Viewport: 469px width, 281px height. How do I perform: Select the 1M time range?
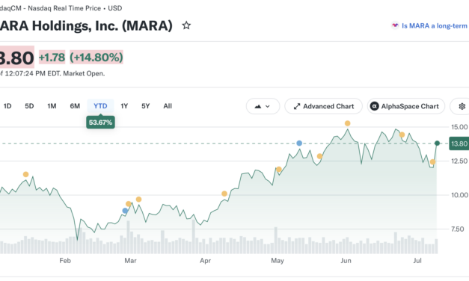[52, 106]
